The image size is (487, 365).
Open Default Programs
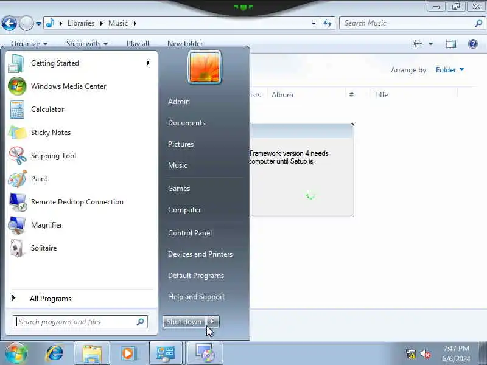click(x=196, y=276)
